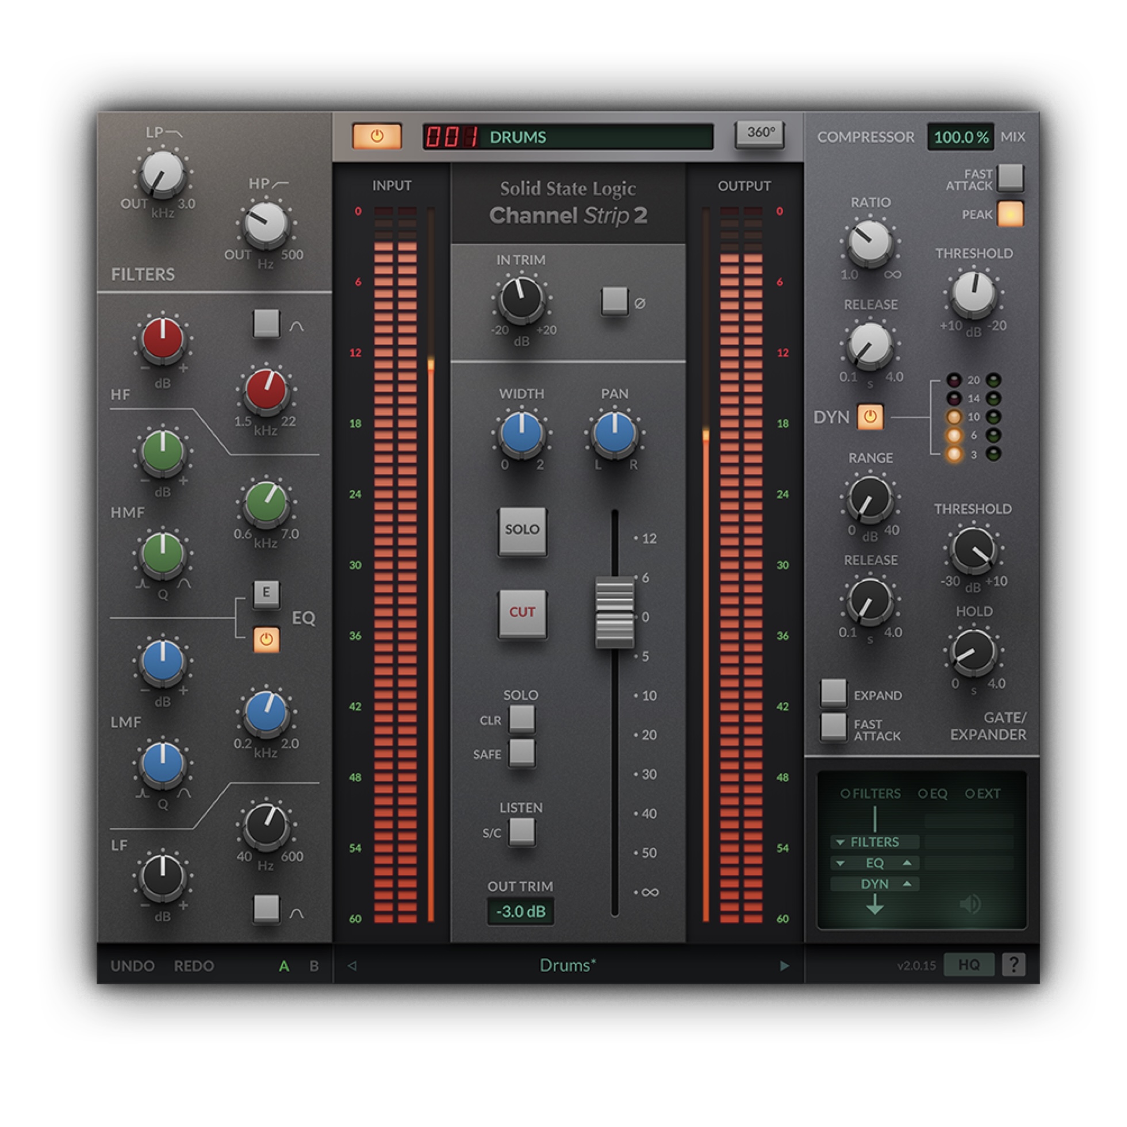Click the phase invert square button
The width and height of the screenshot is (1127, 1127).
(x=614, y=301)
